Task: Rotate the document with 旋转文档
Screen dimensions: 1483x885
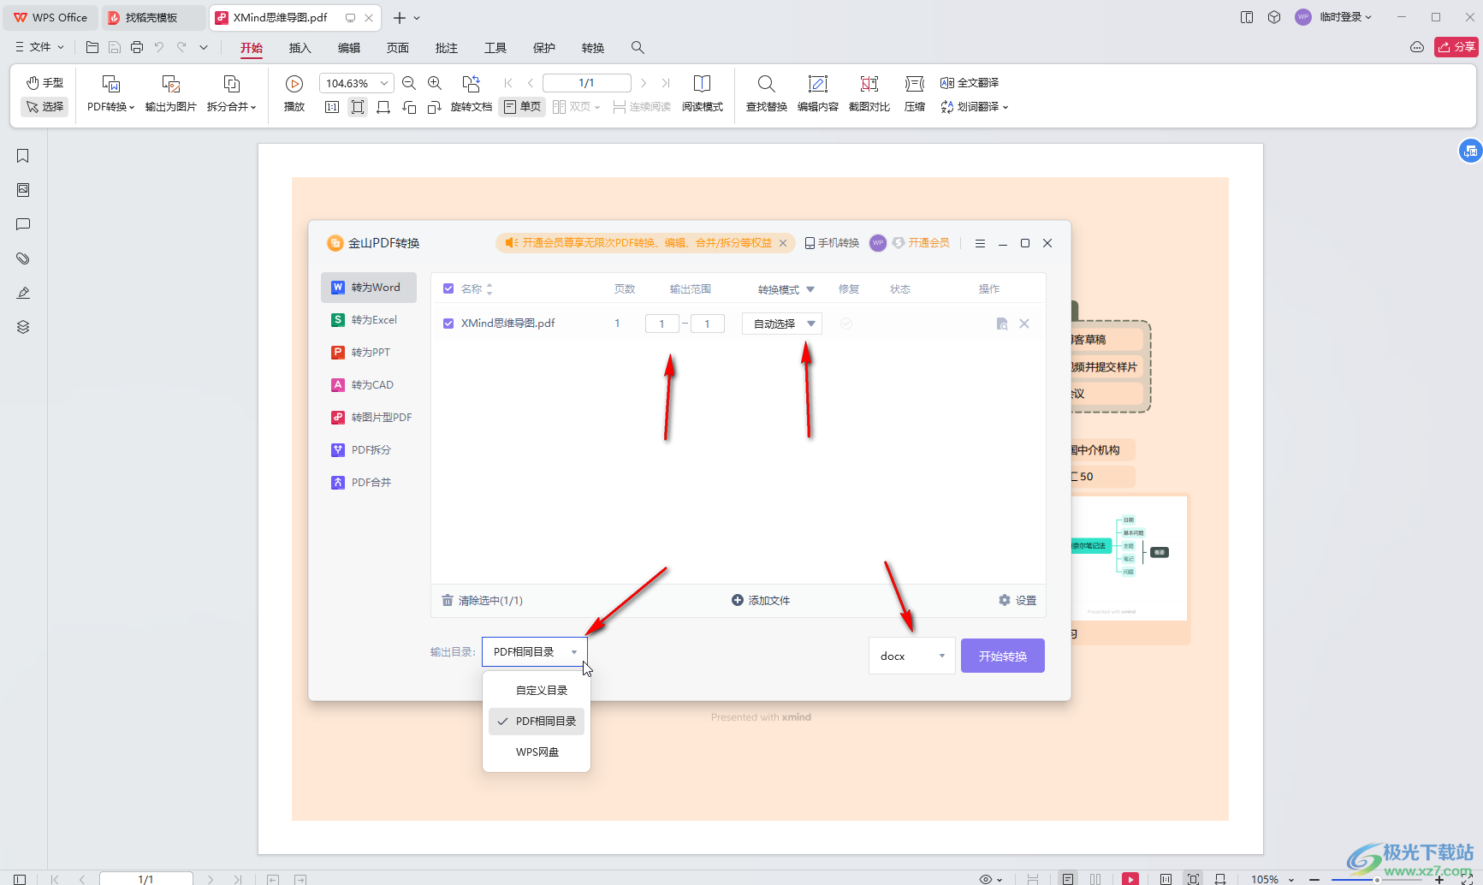Action: 471,94
